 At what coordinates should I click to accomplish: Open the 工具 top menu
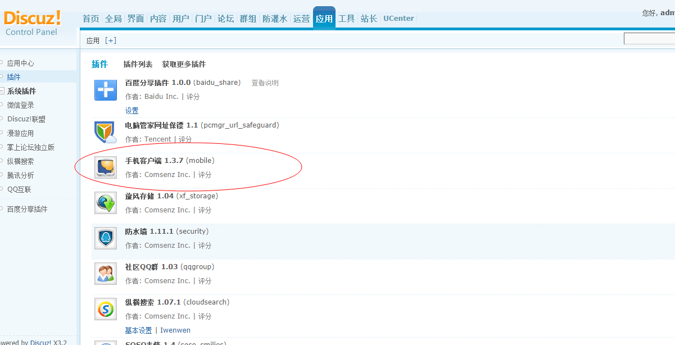pyautogui.click(x=347, y=19)
